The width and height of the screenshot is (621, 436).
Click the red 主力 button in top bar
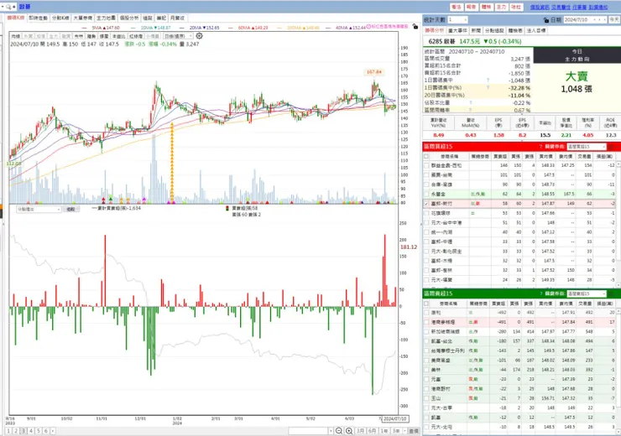click(501, 7)
